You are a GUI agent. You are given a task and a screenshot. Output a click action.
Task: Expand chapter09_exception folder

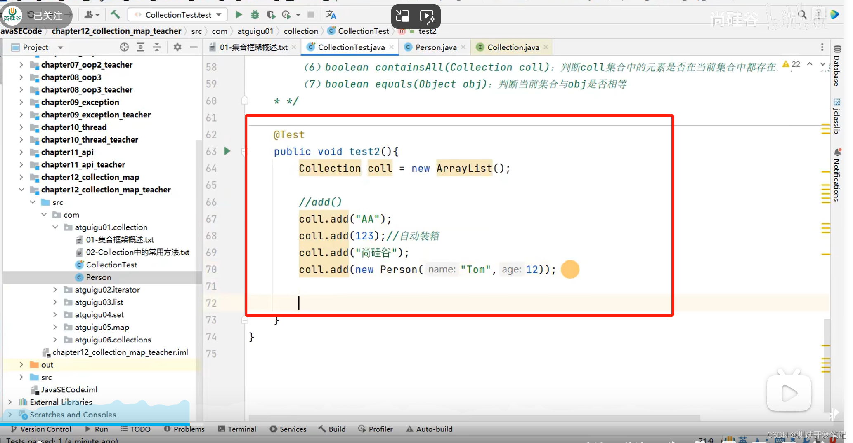click(x=21, y=102)
